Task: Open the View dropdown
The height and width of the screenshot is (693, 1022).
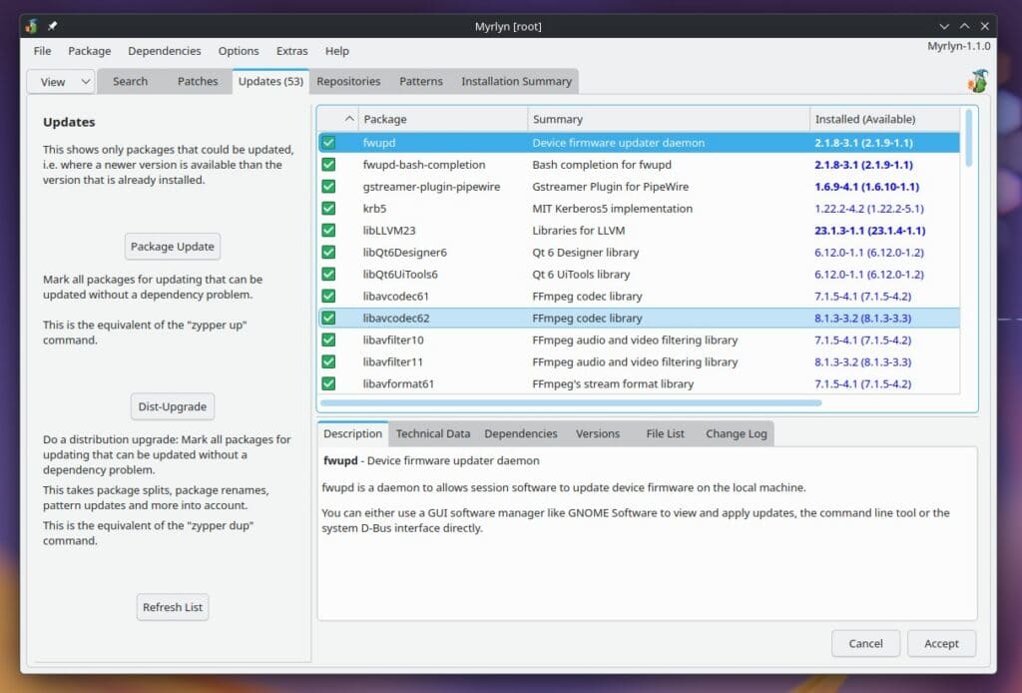Action: (62, 82)
